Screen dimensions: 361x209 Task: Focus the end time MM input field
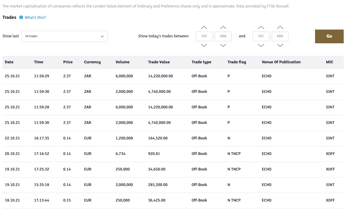(x=280, y=36)
